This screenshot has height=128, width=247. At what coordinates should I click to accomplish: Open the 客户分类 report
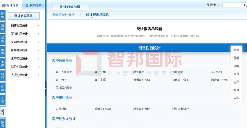click(x=100, y=72)
